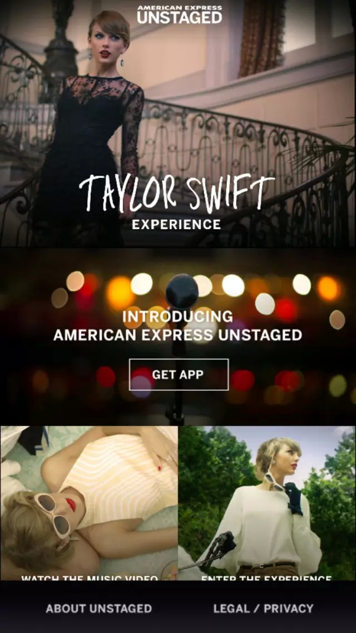Tap the bokeh lights banner background
The image size is (356, 633).
pyautogui.click(x=178, y=336)
